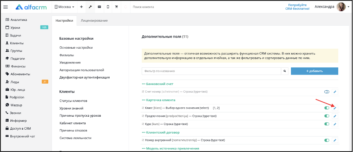This screenshot has height=152, width=353.
Task: Click sort handle icon of Номер внутренний row
Action: click(x=143, y=140)
